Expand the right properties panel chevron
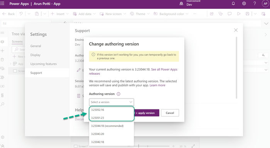The width and height of the screenshot is (270, 148). tap(266, 35)
